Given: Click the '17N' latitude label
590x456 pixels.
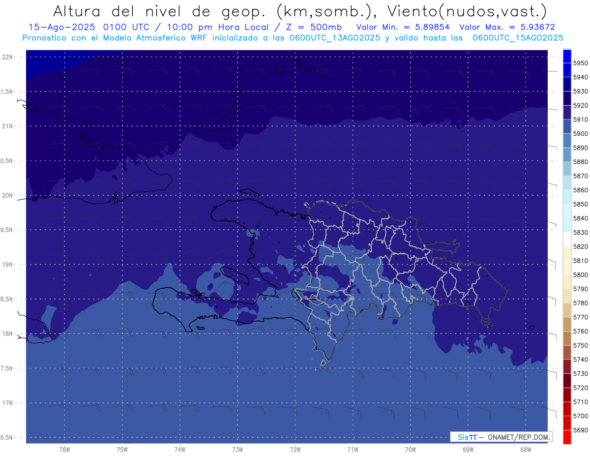Looking at the screenshot, I should click(8, 403).
